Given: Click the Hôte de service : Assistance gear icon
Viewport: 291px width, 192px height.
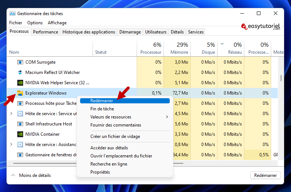Looking at the screenshot, I should point(20,145).
